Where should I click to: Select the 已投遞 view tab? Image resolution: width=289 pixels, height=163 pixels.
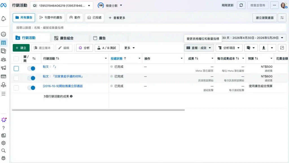94,18
